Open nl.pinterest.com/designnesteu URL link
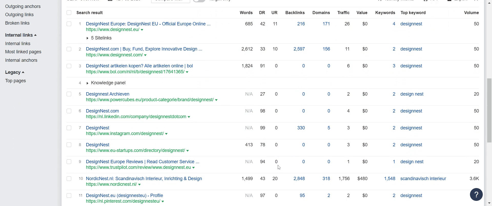The width and height of the screenshot is (492, 206). click(123, 201)
